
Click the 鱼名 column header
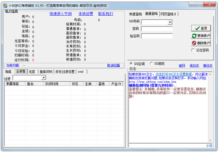pyautogui.click(x=35, y=84)
